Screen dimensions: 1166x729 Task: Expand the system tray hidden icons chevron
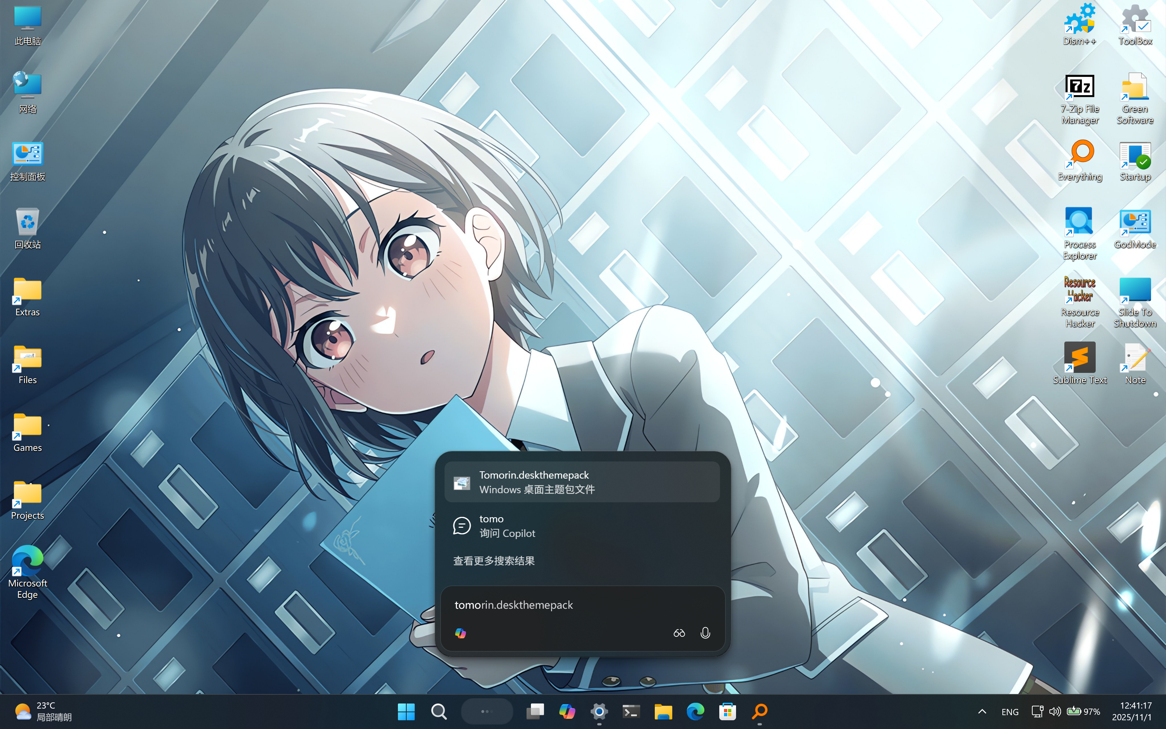coord(982,712)
